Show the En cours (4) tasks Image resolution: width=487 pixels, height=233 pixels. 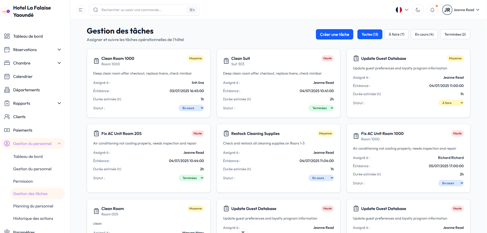click(x=424, y=34)
